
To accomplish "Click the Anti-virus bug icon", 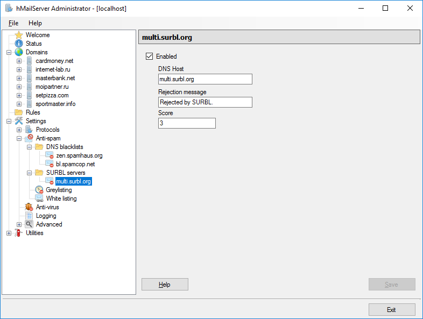I will [29, 207].
